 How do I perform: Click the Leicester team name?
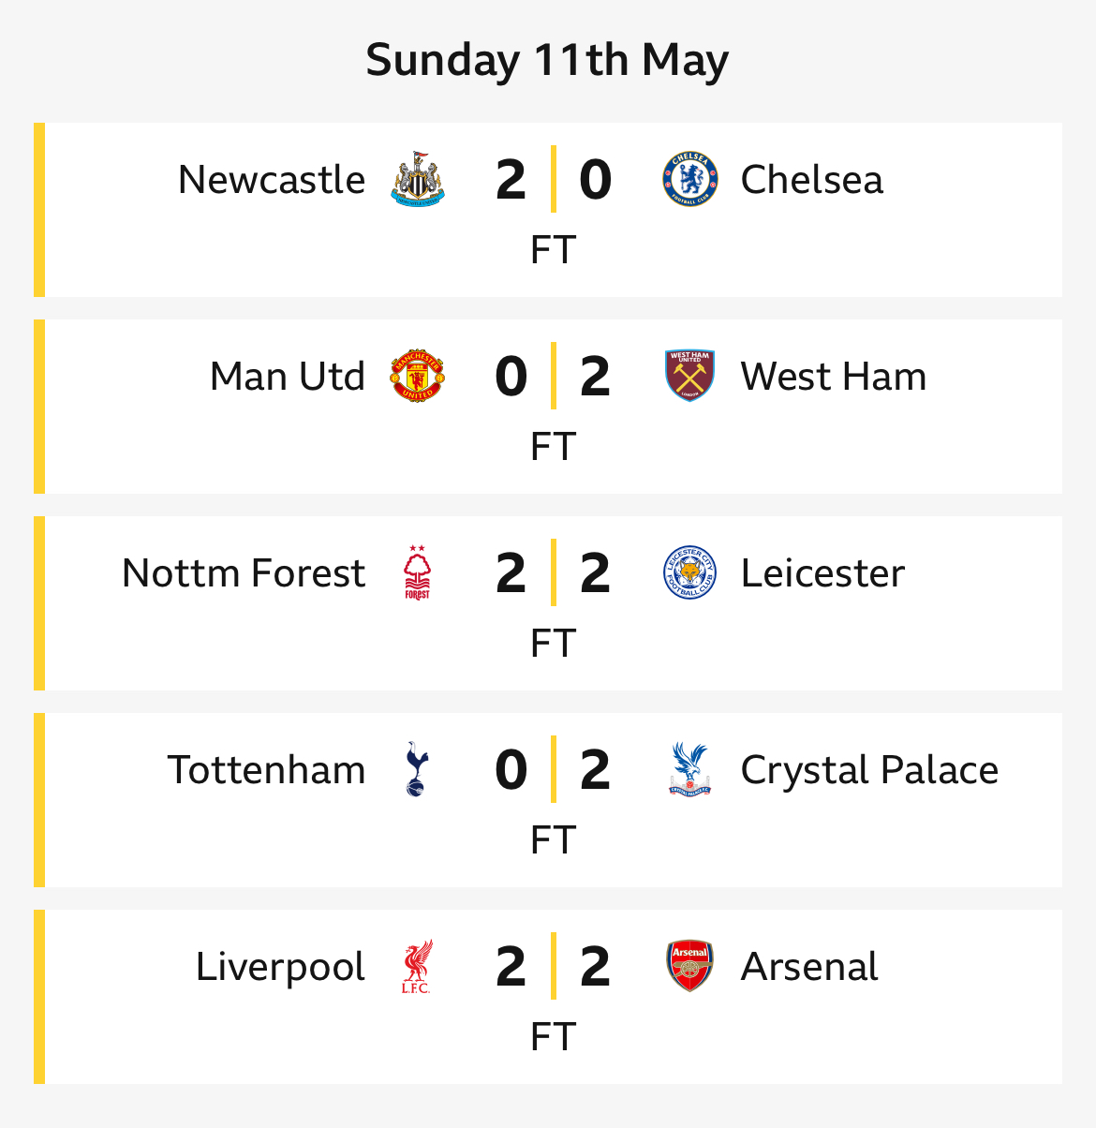coord(822,572)
